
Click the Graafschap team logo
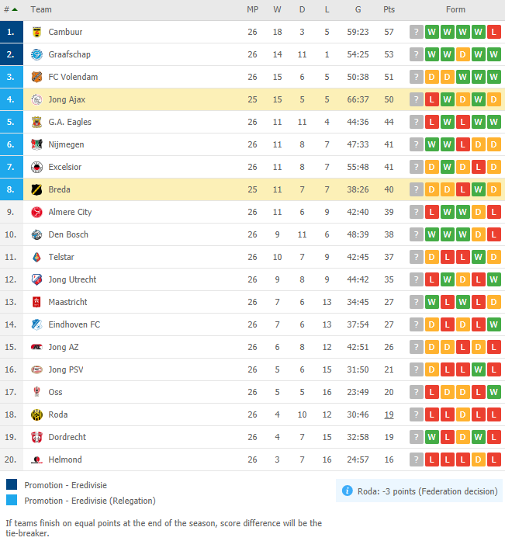[x=36, y=54]
